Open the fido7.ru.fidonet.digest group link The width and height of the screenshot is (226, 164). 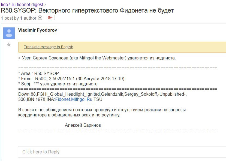pos(22,4)
